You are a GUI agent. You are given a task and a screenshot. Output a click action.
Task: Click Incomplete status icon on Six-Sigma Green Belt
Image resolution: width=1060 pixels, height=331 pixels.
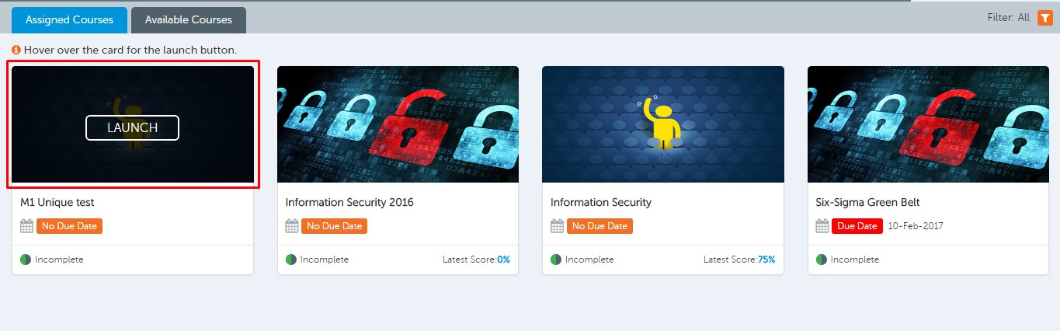coord(822,260)
